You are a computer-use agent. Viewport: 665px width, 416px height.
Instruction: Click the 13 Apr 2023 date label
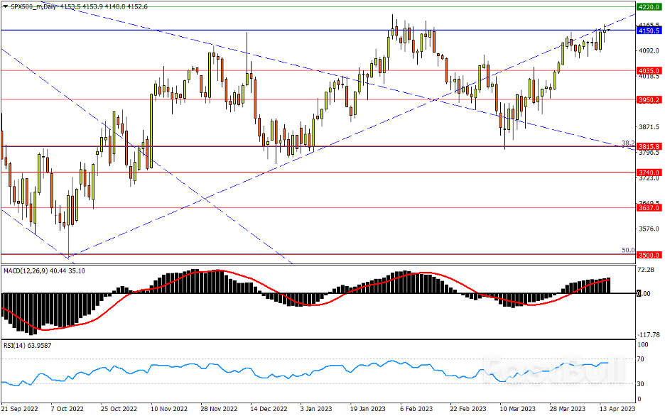[x=617, y=410]
